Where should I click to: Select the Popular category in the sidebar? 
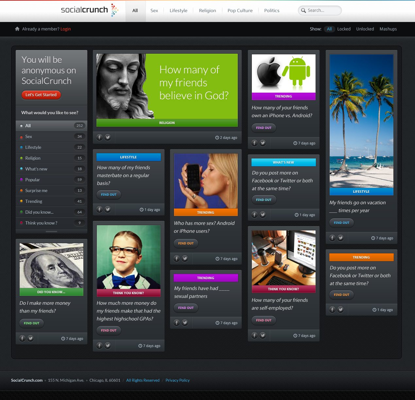point(51,180)
